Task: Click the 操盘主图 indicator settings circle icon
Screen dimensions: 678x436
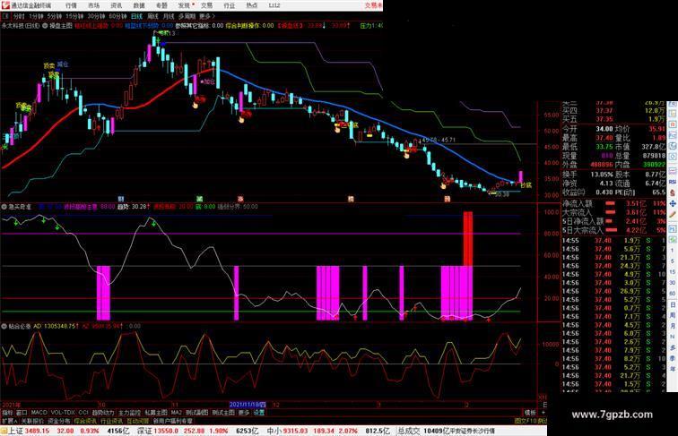Action: tap(45, 26)
